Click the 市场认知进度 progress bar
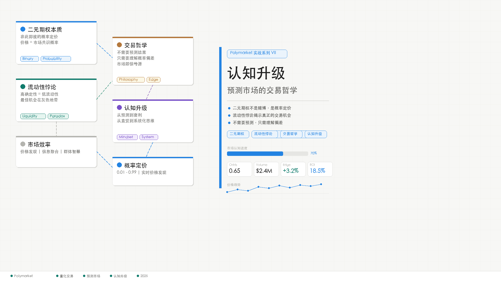 coord(267,154)
